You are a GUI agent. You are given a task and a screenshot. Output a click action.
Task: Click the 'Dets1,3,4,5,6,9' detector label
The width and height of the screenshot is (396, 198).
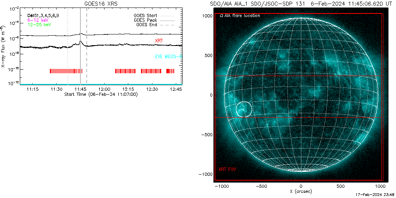(x=44, y=15)
